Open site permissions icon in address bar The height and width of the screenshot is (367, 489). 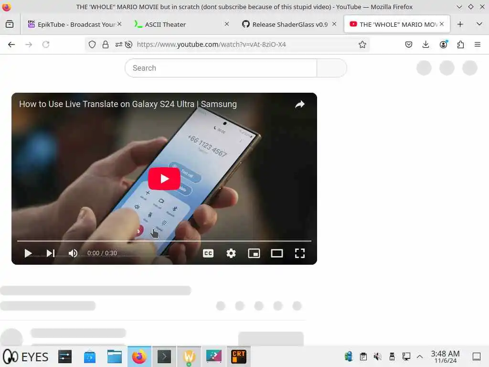pos(119,44)
